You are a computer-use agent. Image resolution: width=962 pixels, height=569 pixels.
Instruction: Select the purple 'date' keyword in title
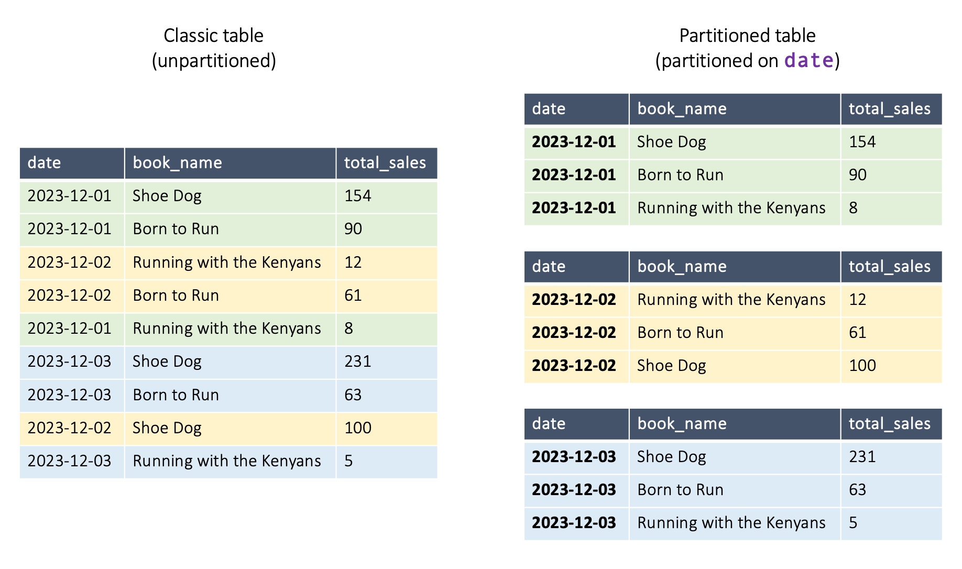[808, 61]
